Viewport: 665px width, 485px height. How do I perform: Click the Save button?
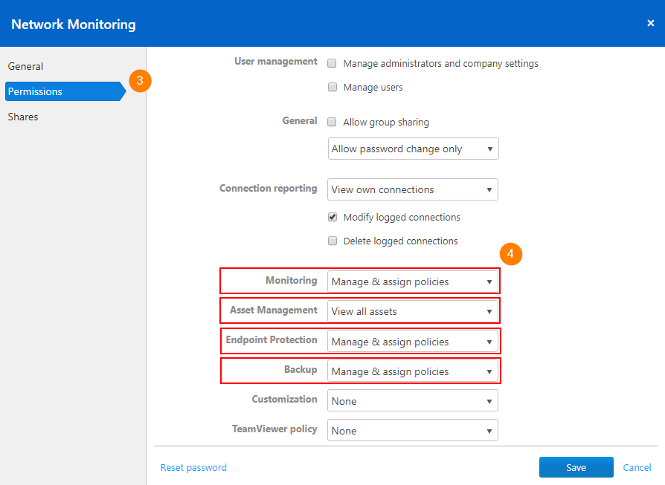[576, 467]
